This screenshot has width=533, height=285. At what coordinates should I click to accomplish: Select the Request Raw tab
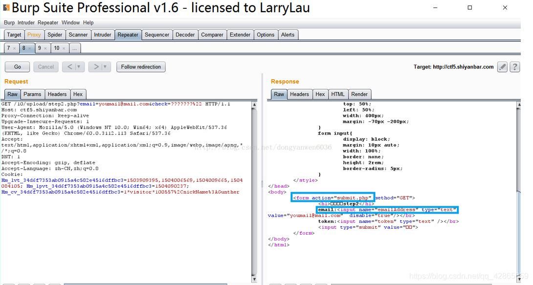tap(12, 94)
